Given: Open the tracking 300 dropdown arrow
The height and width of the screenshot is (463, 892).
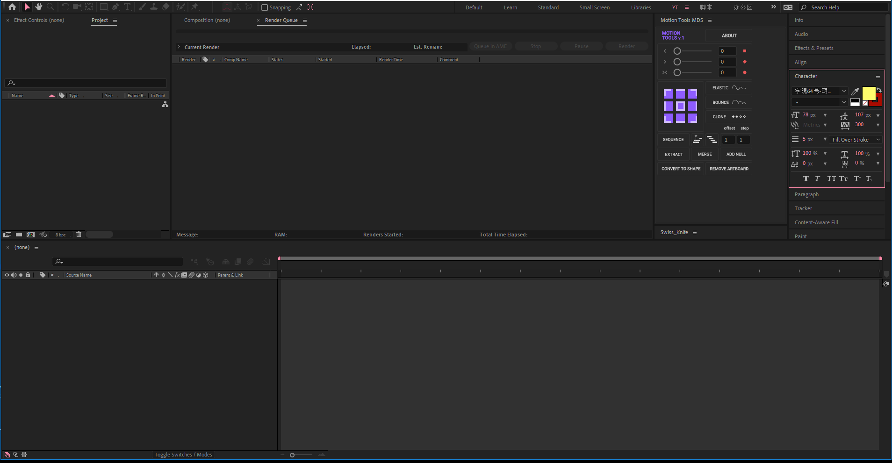Looking at the screenshot, I should 878,125.
